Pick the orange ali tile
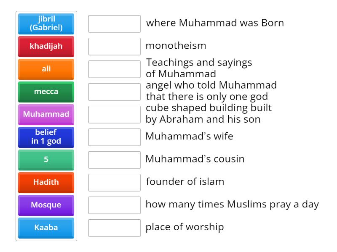337x252 pixels. point(46,69)
